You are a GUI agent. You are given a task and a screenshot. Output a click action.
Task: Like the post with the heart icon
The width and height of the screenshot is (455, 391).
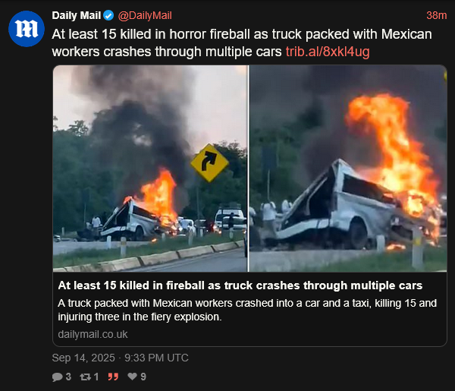click(x=132, y=377)
